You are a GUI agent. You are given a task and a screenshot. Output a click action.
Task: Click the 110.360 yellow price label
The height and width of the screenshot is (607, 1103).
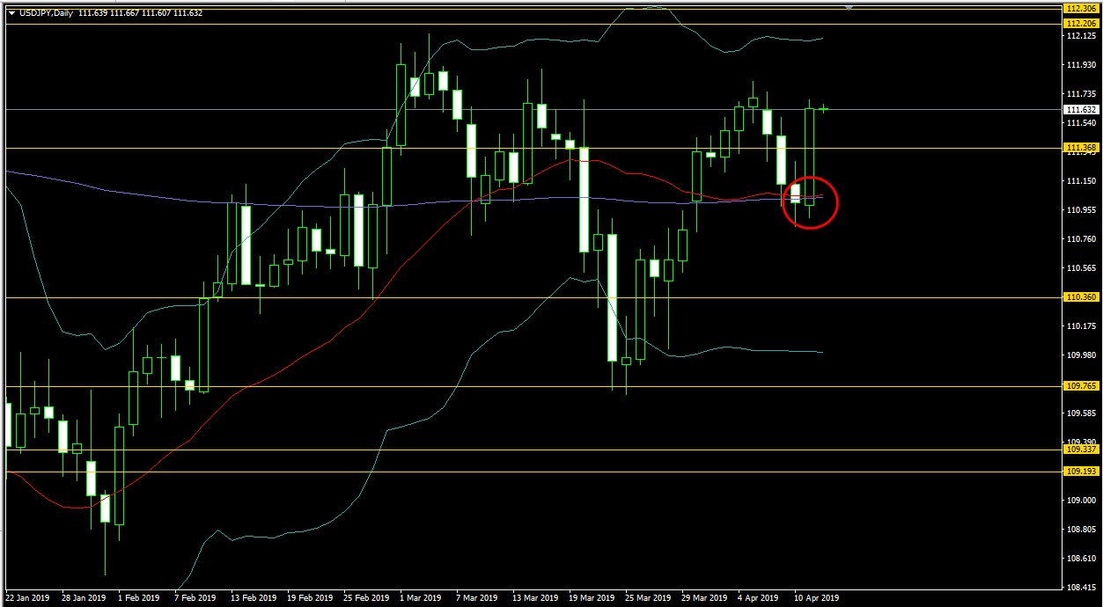click(1080, 297)
